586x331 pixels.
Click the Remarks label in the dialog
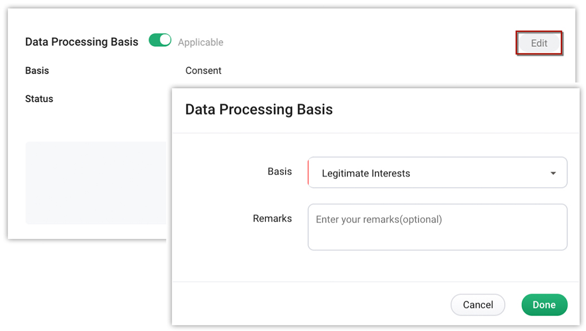click(x=272, y=218)
